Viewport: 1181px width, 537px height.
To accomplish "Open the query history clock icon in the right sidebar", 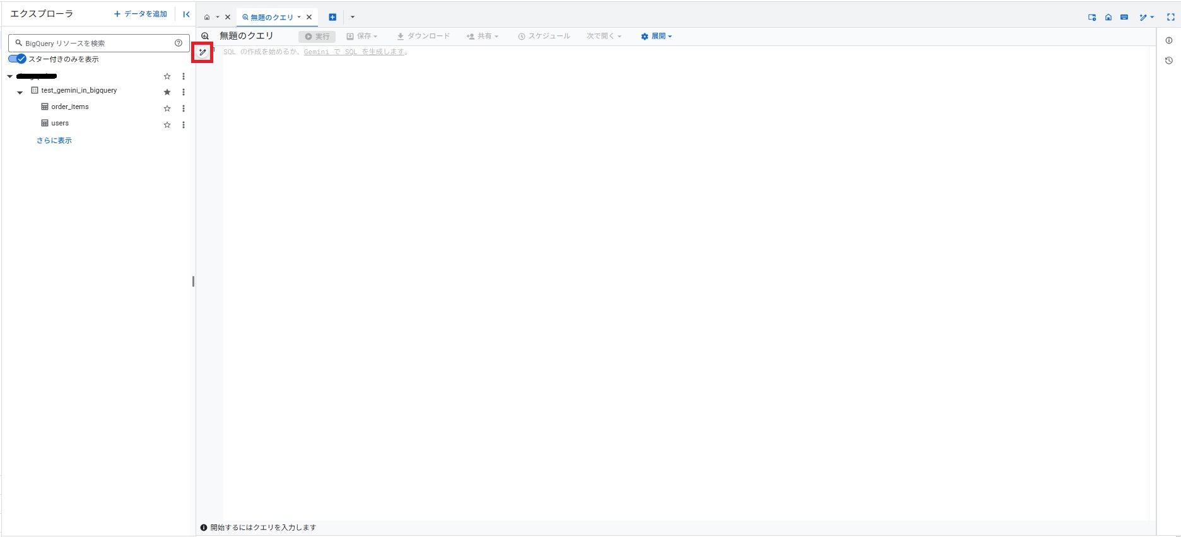I will (x=1168, y=61).
